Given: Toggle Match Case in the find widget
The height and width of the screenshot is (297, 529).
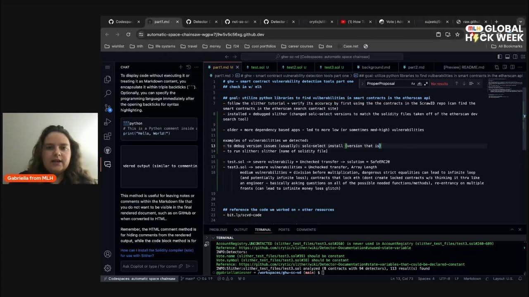Looking at the screenshot, I should point(413,83).
